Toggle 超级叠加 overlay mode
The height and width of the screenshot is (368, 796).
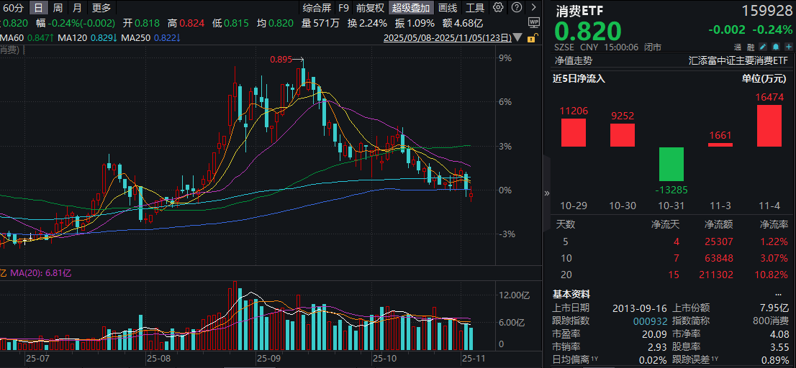pyautogui.click(x=411, y=8)
